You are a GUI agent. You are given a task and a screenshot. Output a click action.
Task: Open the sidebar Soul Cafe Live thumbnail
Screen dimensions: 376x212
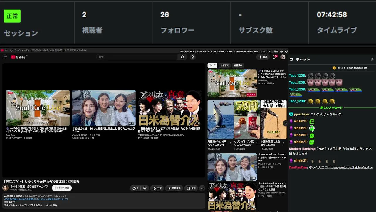pos(232,83)
